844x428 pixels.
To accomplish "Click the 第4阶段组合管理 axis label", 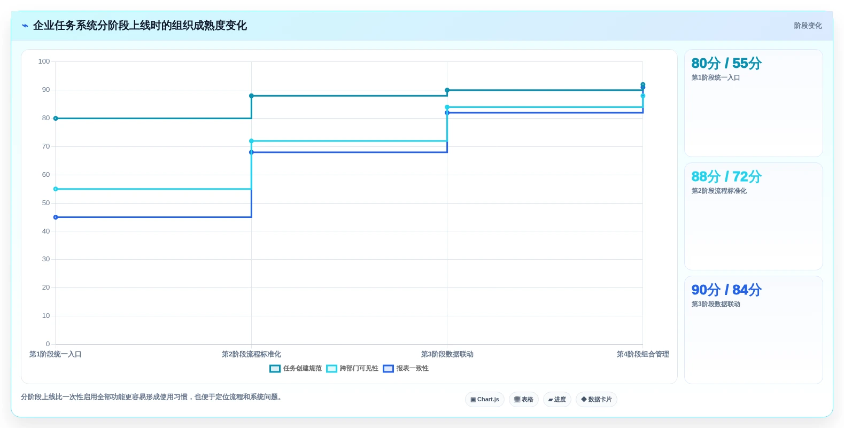I will pyautogui.click(x=643, y=354).
